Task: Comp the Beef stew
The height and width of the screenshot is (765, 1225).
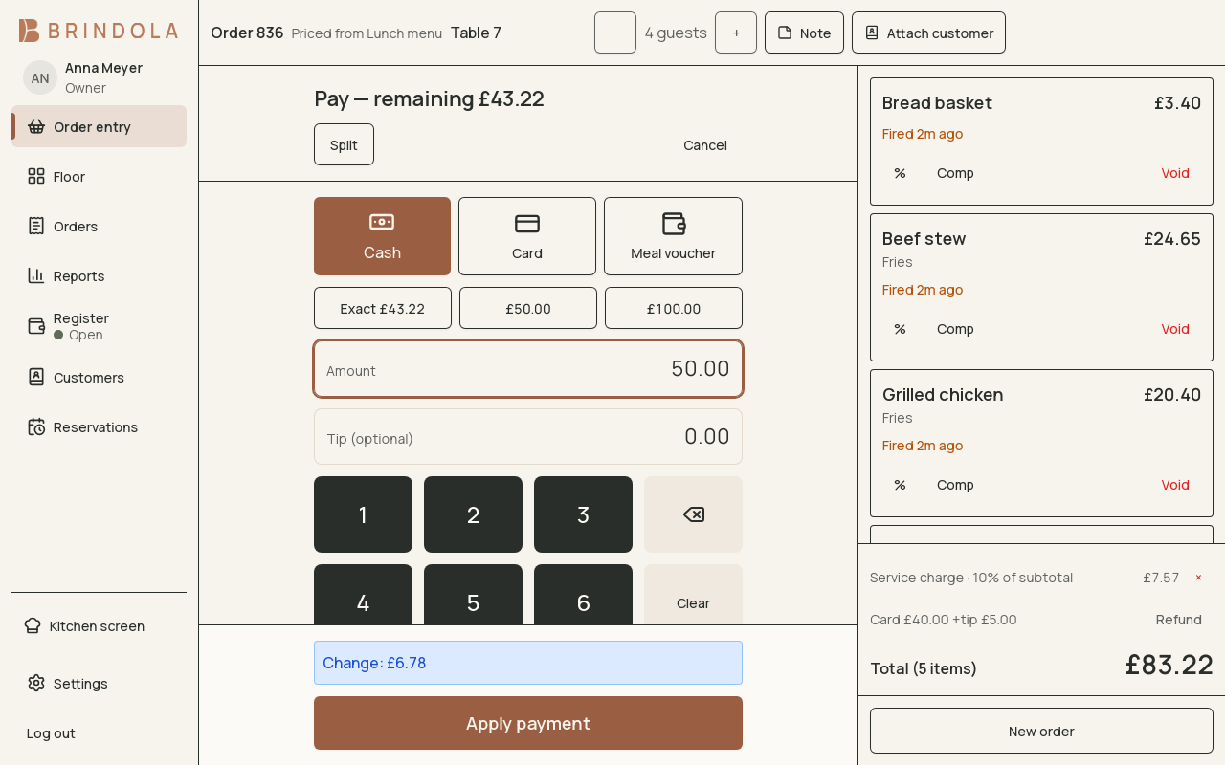Action: pos(955,329)
